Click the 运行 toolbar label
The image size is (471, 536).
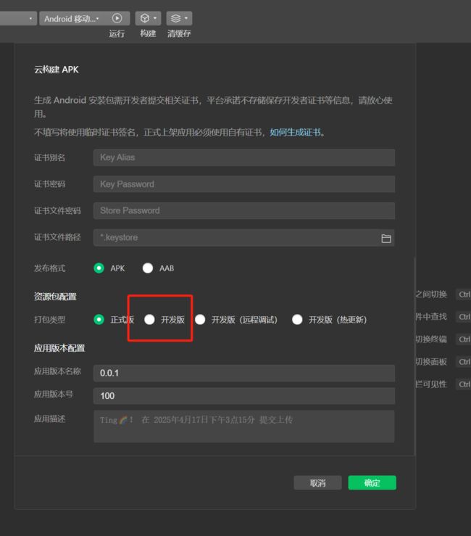pyautogui.click(x=117, y=33)
